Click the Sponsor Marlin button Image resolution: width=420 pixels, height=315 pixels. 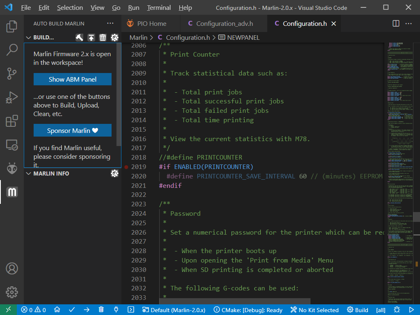(x=73, y=130)
